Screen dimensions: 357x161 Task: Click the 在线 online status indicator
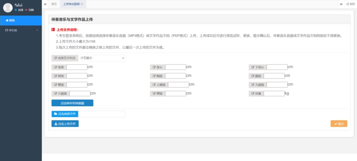19,10
